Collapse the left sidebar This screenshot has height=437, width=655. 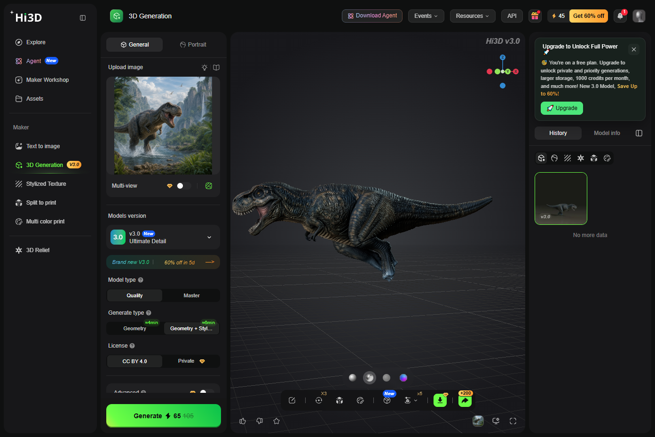tap(83, 18)
